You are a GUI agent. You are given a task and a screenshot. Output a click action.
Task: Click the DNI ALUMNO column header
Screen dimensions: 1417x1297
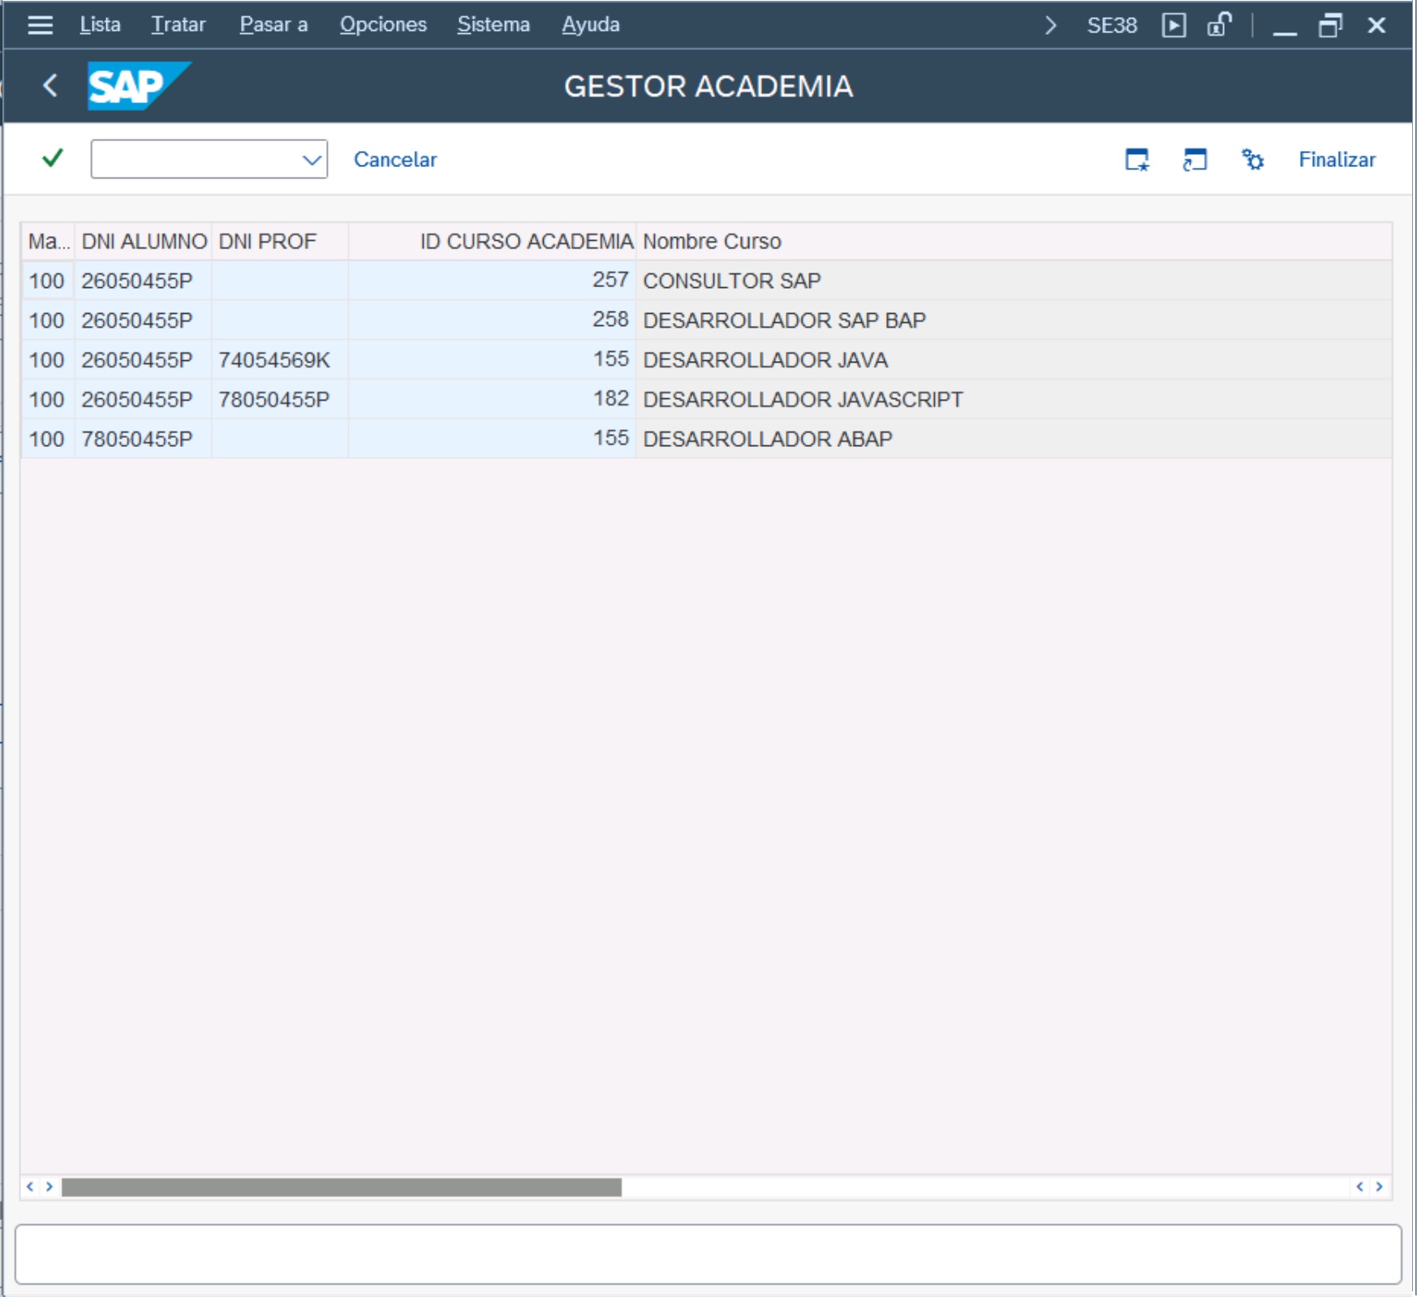coord(144,241)
